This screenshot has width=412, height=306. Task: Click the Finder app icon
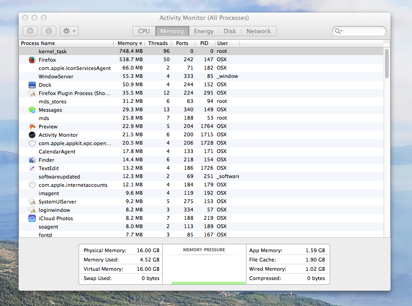(32, 160)
